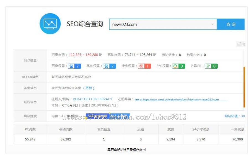Click the 24小时收录 value 3,570
This screenshot has height=155, width=249.
click(201, 139)
